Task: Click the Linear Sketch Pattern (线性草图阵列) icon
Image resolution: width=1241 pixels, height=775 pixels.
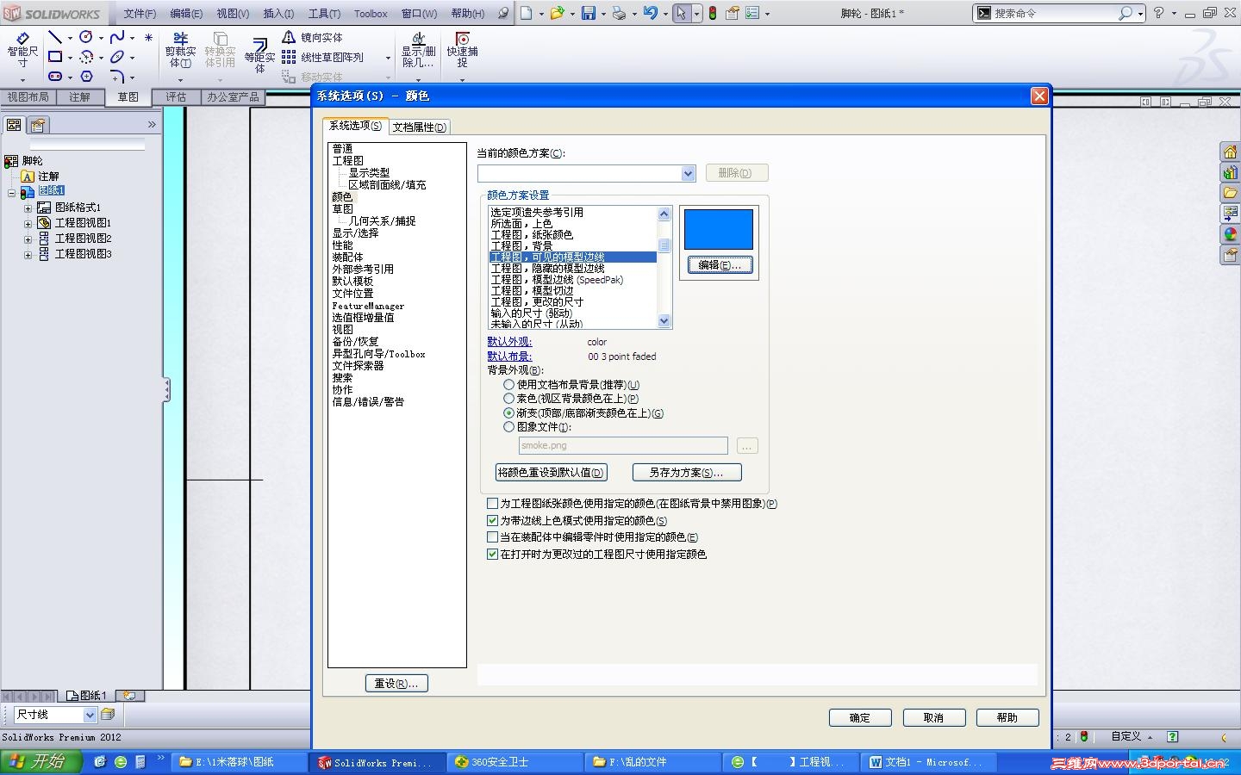Action: pos(289,57)
